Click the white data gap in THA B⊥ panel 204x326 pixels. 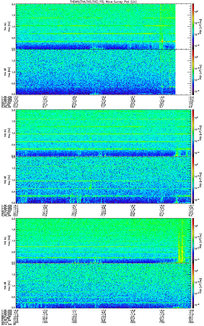[183, 26]
